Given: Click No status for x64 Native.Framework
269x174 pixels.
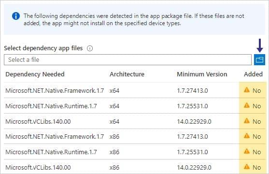Looking at the screenshot, I should pos(256,90).
